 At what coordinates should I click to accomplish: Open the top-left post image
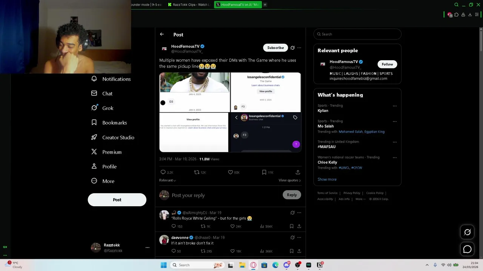tap(194, 92)
